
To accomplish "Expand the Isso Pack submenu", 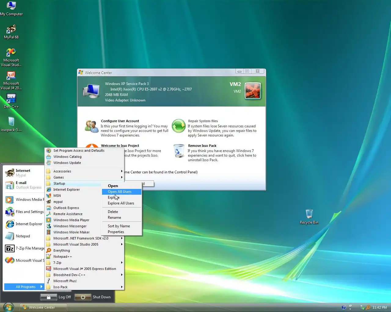I will point(85,287).
